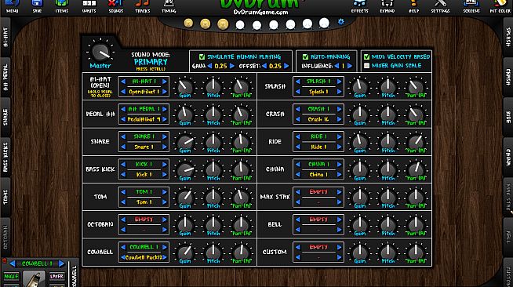Click the Bass Kick Pitch knob

coord(213,169)
